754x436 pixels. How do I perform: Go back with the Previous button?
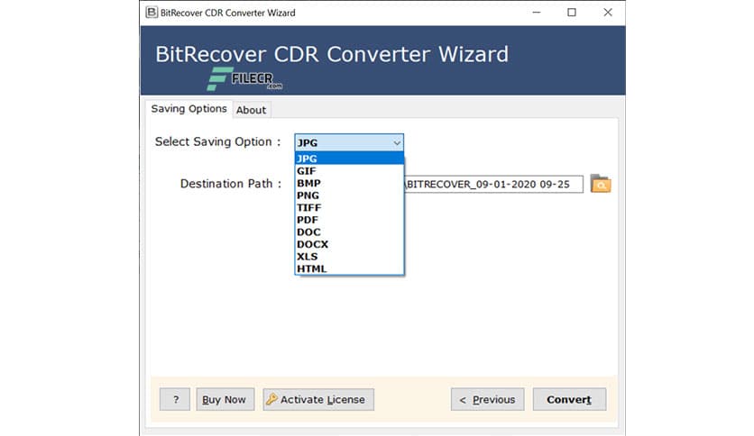[x=488, y=399]
